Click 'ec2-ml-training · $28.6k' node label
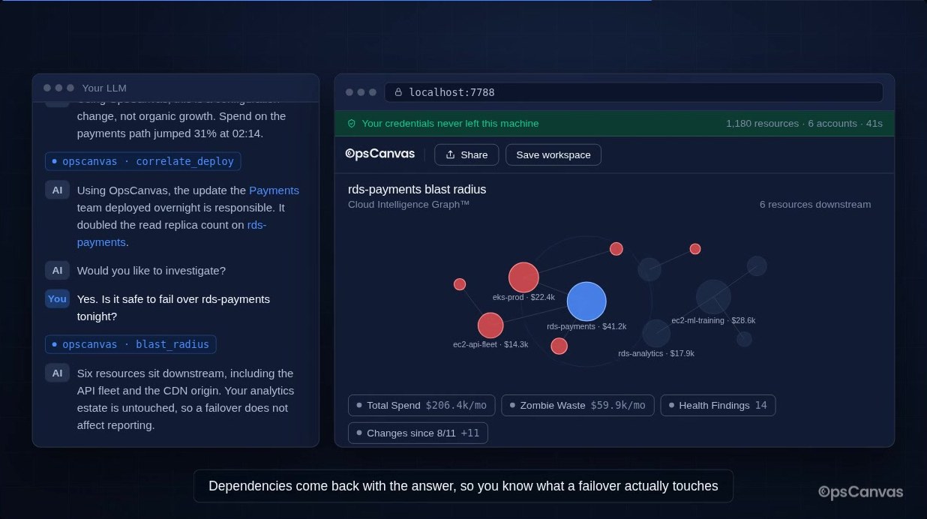 point(713,320)
